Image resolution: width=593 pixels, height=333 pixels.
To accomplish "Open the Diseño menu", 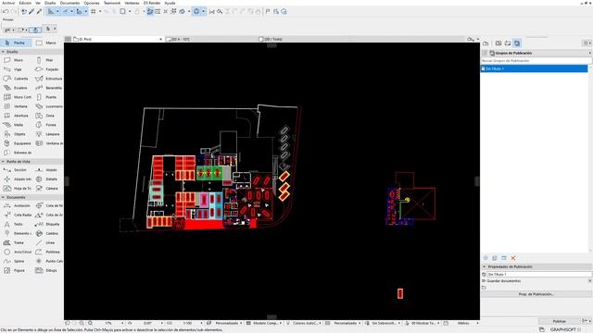I will [50, 3].
